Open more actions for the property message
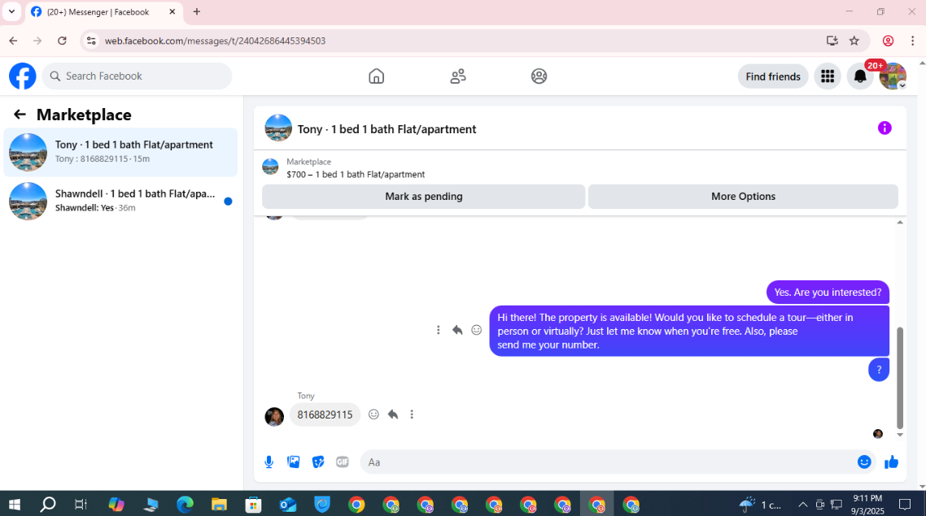 pos(439,330)
